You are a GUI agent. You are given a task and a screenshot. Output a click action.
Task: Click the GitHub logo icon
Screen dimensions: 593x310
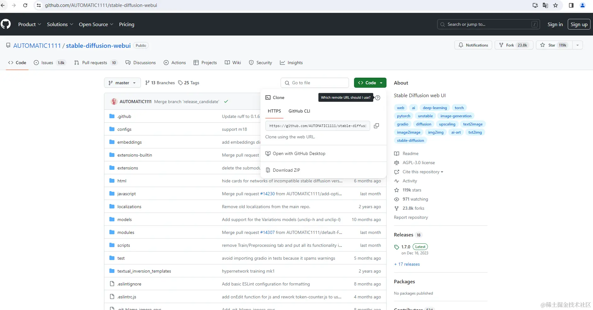coord(6,24)
